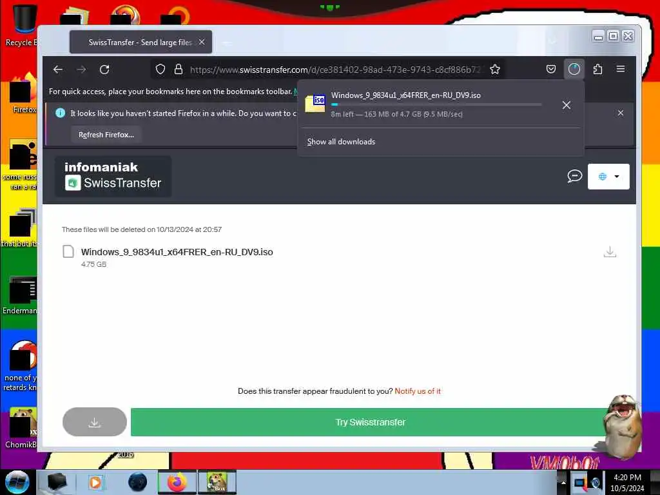Viewport: 660px width, 495px height.
Task: Bookmark this page with the star icon
Action: pyautogui.click(x=495, y=70)
